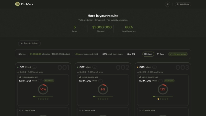The image size is (206, 116).
Task: Click the chip icon in AMD ROCm badge
Action: tap(178, 4)
